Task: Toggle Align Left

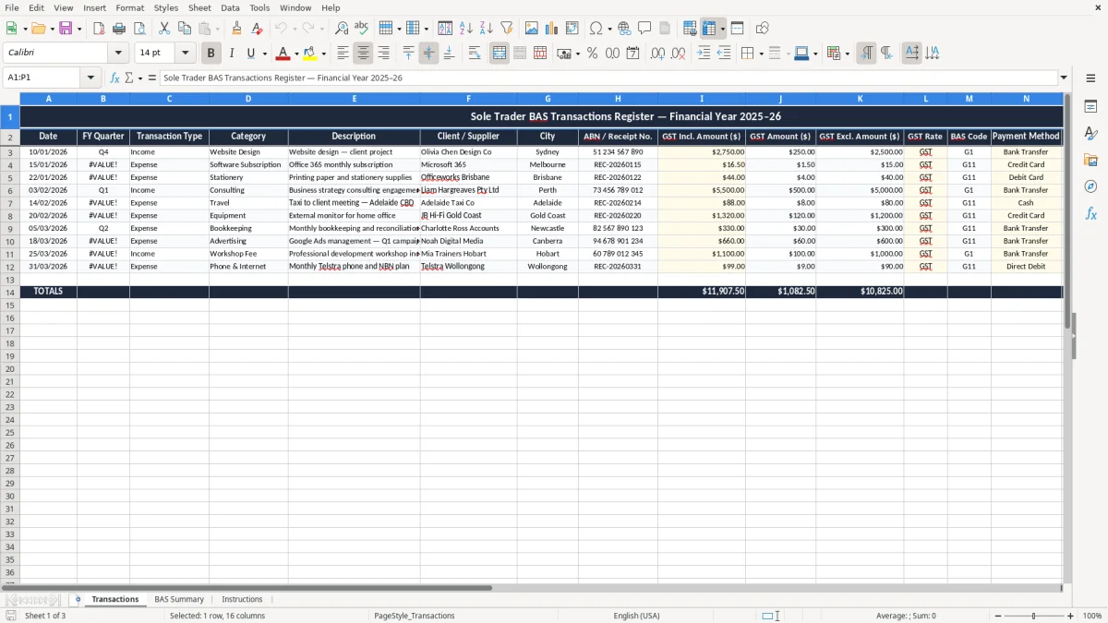Action: tap(343, 54)
